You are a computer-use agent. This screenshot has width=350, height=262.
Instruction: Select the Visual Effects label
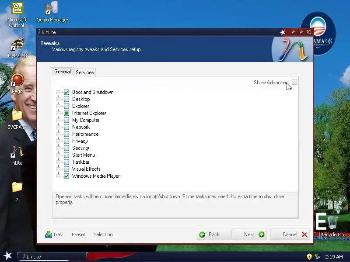(x=86, y=169)
